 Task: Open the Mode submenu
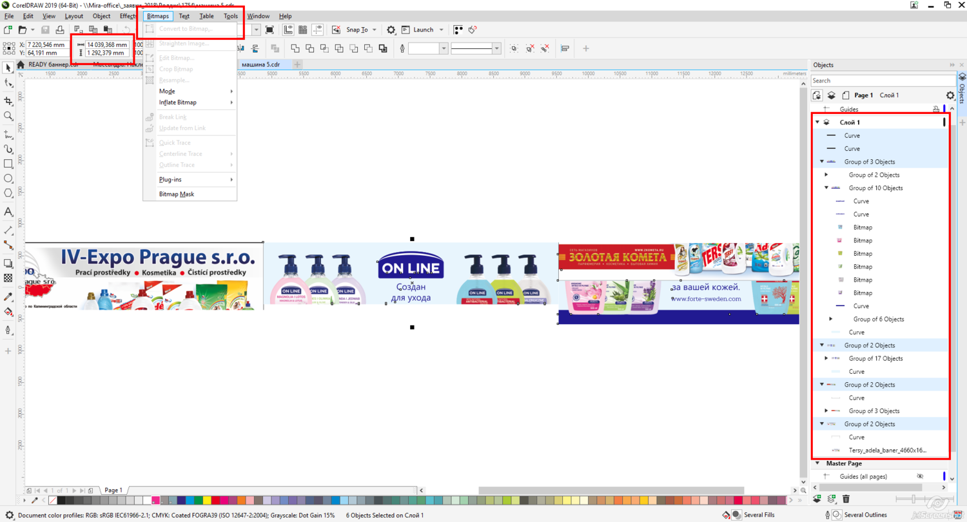coord(190,92)
